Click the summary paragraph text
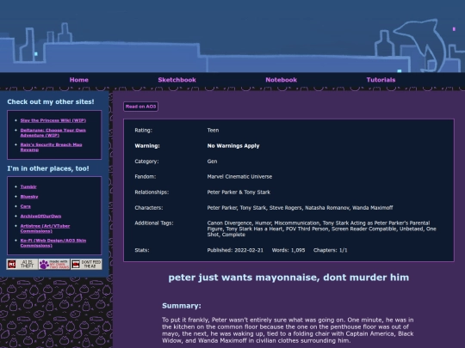 pyautogui.click(x=288, y=330)
